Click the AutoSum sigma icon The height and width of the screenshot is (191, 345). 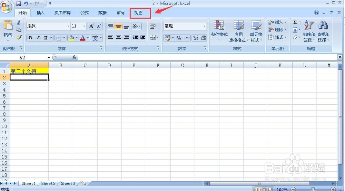tap(295, 22)
